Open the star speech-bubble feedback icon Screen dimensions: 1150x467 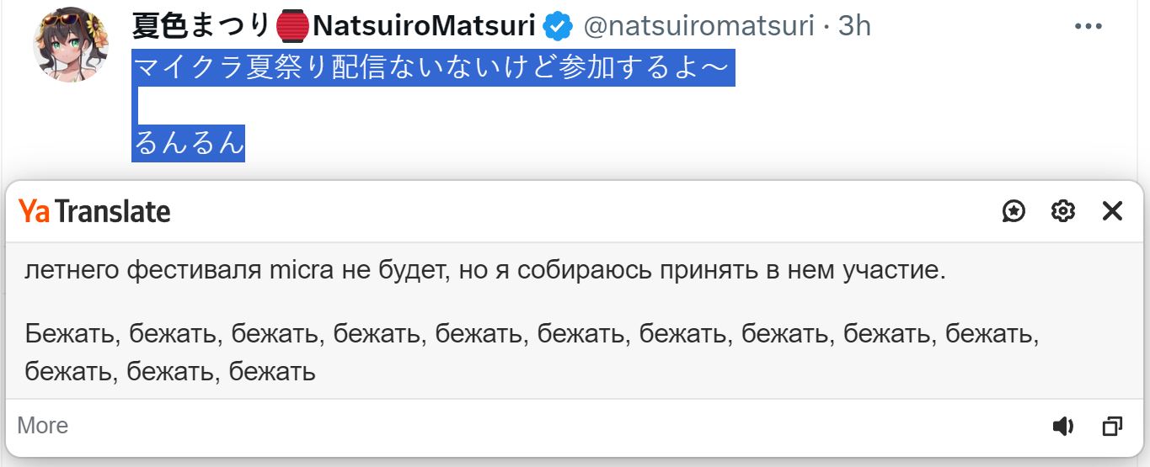(1014, 211)
